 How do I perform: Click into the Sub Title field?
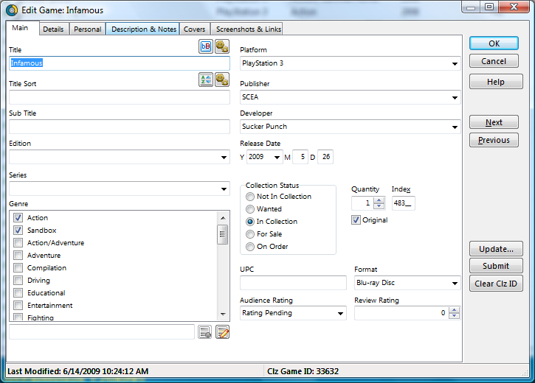(120, 127)
